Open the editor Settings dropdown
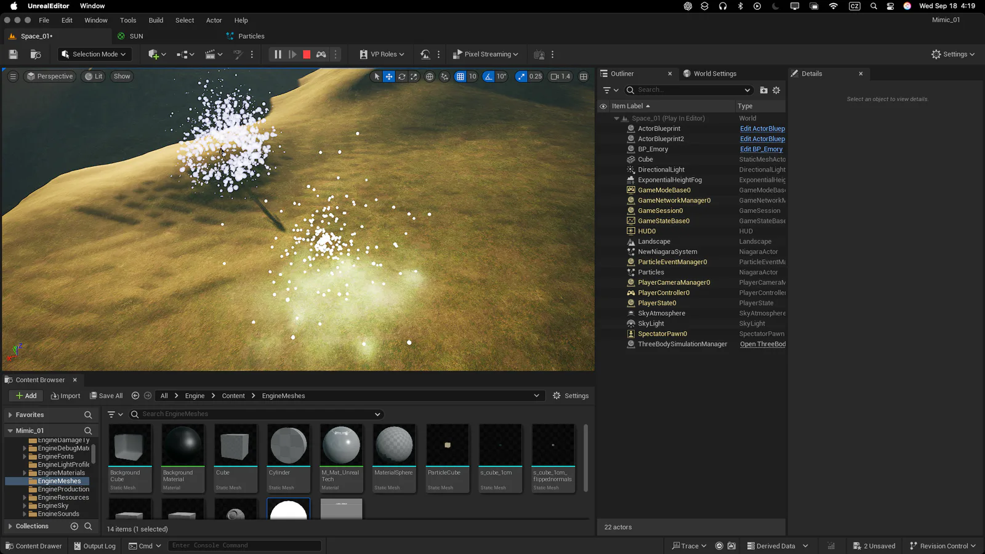Image resolution: width=985 pixels, height=554 pixels. [x=953, y=54]
